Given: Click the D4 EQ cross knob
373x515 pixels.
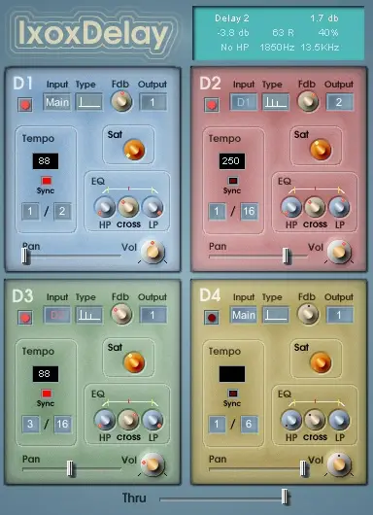Looking at the screenshot, I should click(315, 420).
